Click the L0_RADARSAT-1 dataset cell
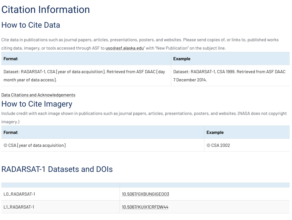Image resolution: width=292 pixels, height=220 pixels. (x=60, y=194)
